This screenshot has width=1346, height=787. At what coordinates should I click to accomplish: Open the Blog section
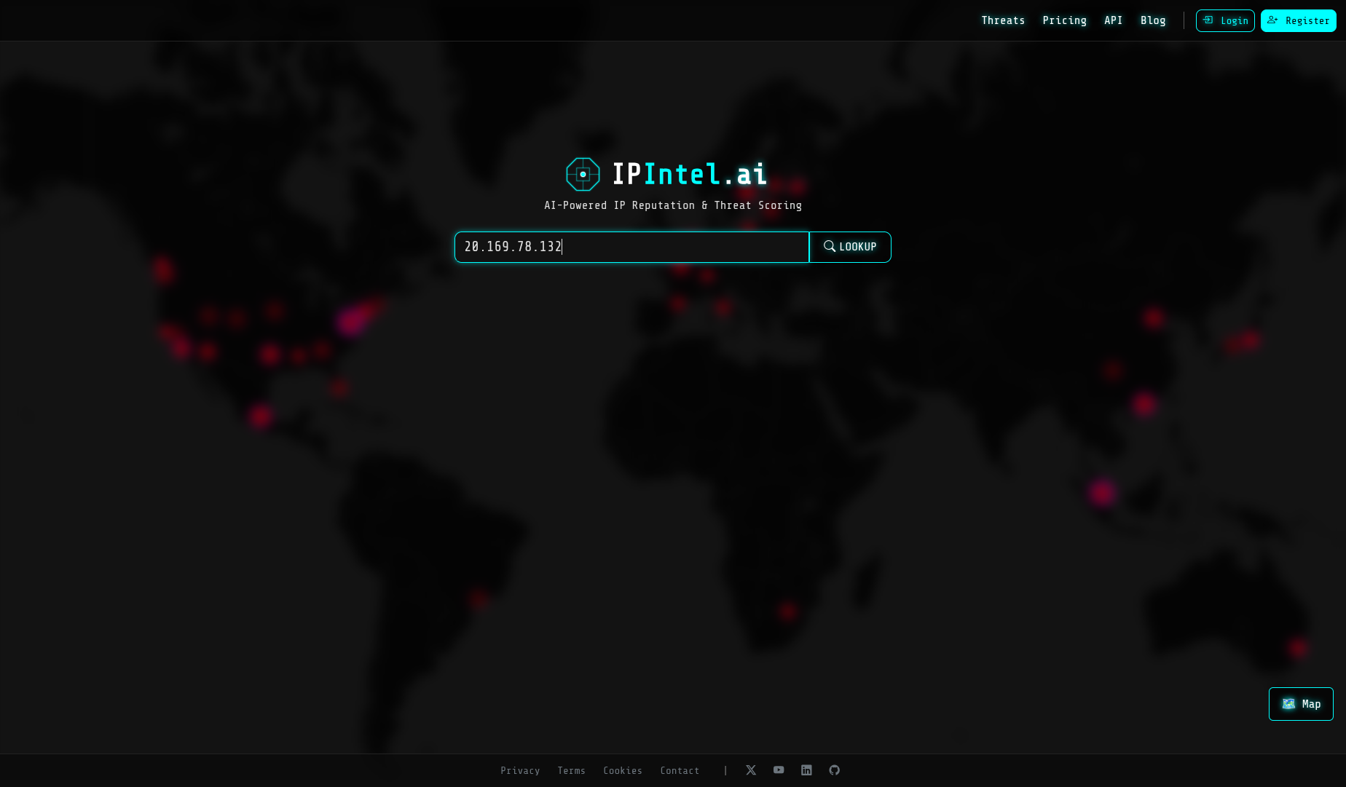(x=1153, y=20)
